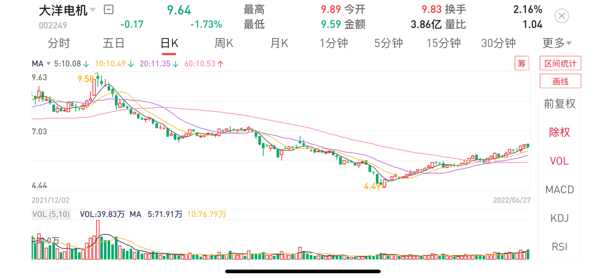Viewport: 606px width, 279px height.
Task: Tap the current price 9.64
Action: 179,10
